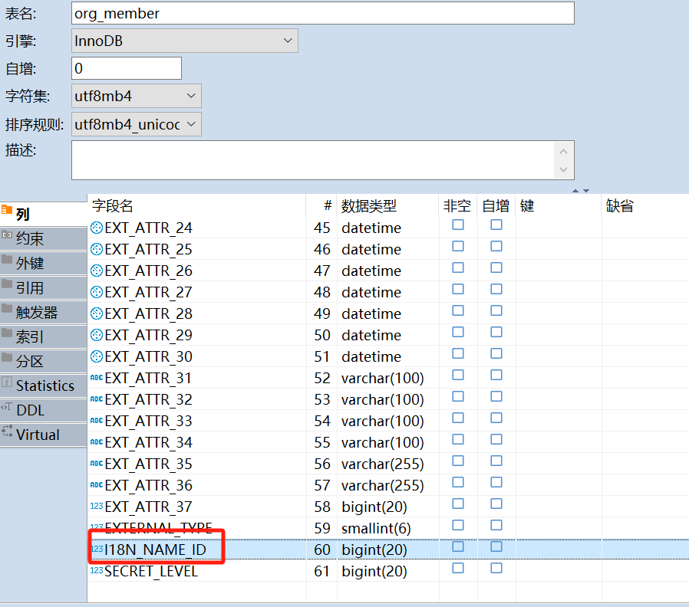Viewport: 689px width, 607px height.
Task: Toggle 非空 checkbox for EXT_ATTR_24
Action: tap(458, 225)
